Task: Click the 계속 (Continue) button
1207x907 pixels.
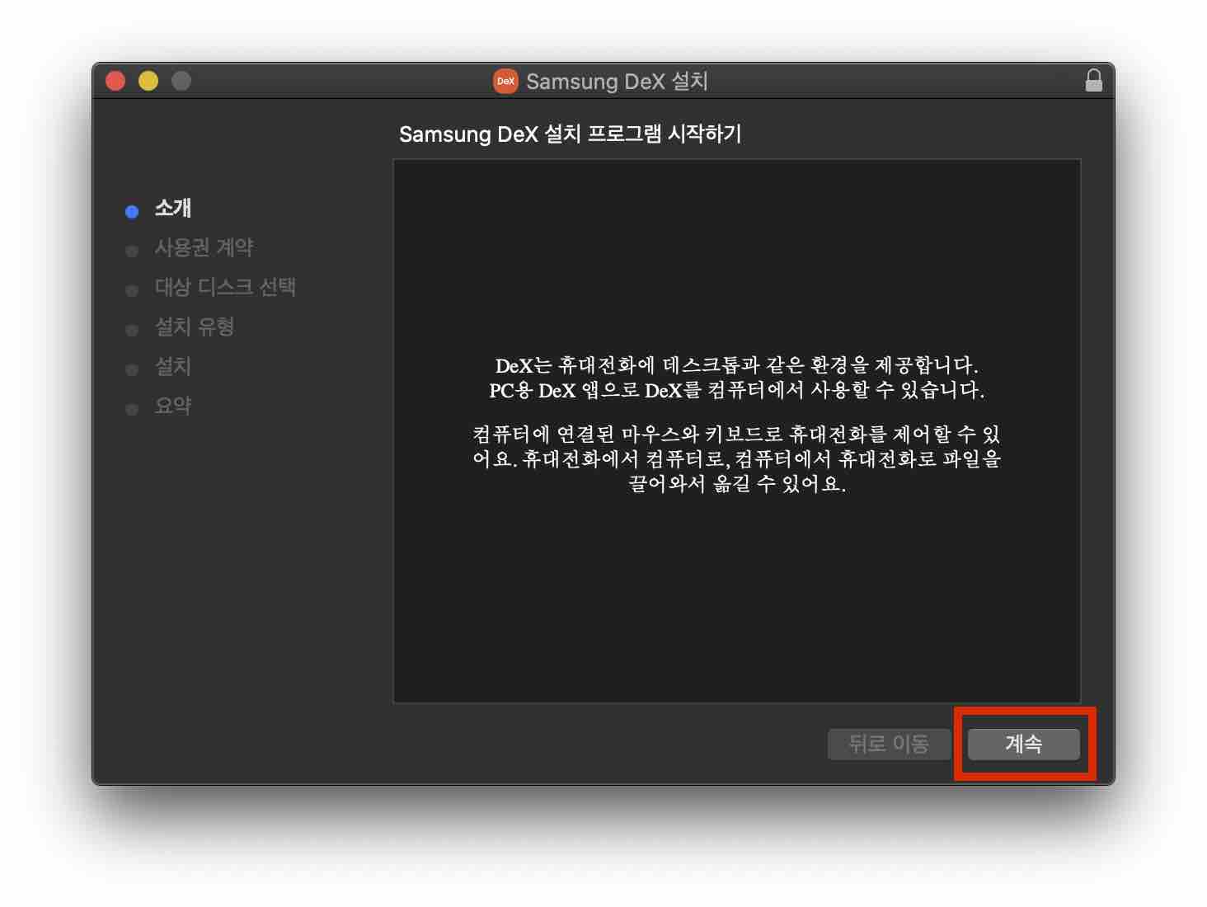Action: pyautogui.click(x=1023, y=744)
